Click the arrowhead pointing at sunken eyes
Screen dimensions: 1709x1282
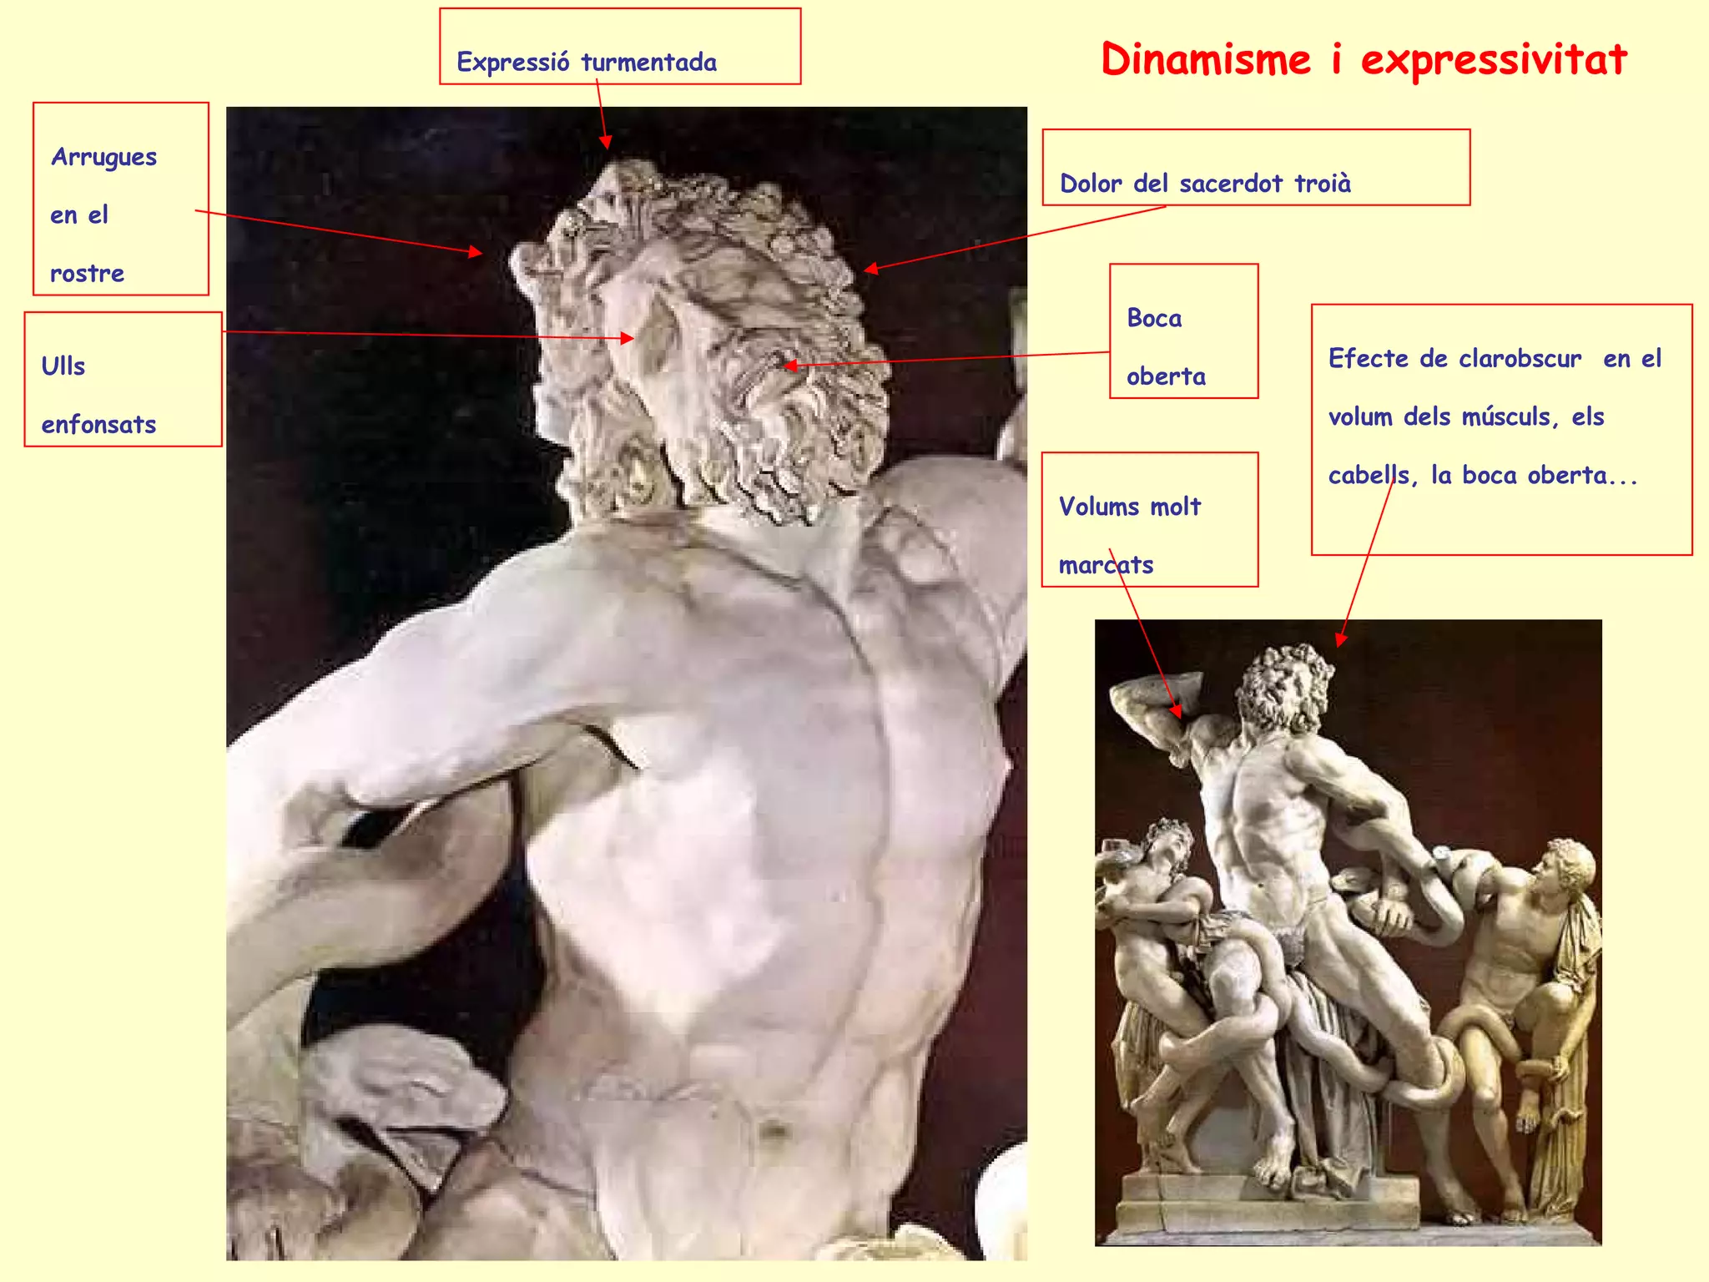(627, 338)
